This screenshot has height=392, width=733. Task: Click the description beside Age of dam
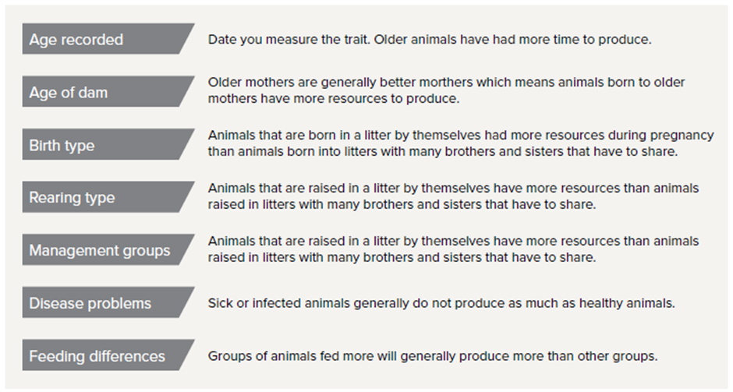pyautogui.click(x=447, y=91)
